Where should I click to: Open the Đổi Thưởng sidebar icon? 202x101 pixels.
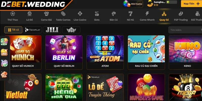pyautogui.click(x=4, y=63)
